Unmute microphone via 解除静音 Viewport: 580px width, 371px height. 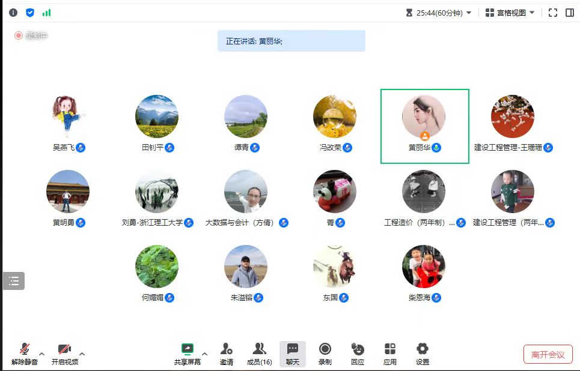[25, 349]
